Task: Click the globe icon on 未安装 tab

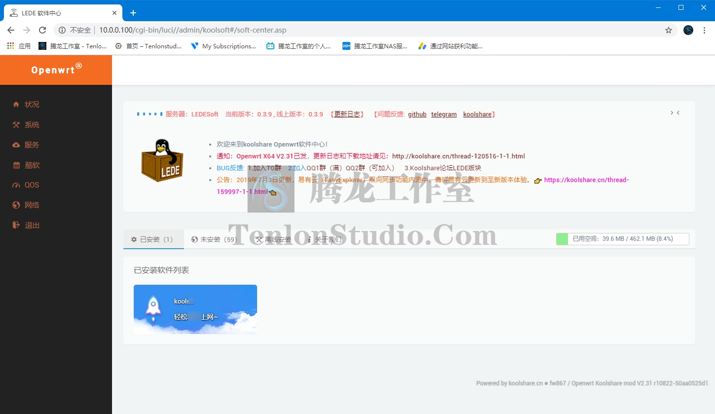Action: [x=194, y=239]
